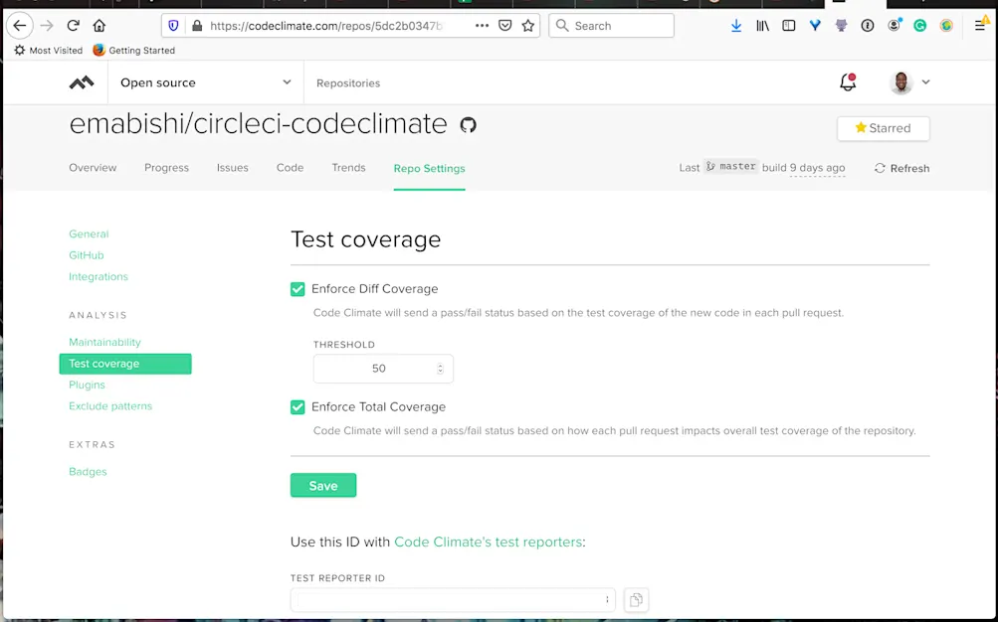
Task: Click the tracking protection shield icon
Action: [173, 26]
